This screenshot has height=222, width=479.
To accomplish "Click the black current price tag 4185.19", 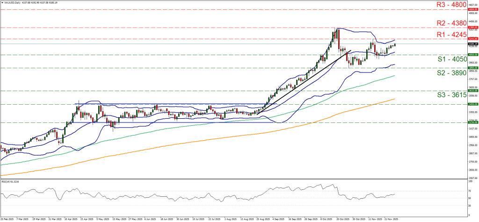I will pyautogui.click(x=472, y=44).
